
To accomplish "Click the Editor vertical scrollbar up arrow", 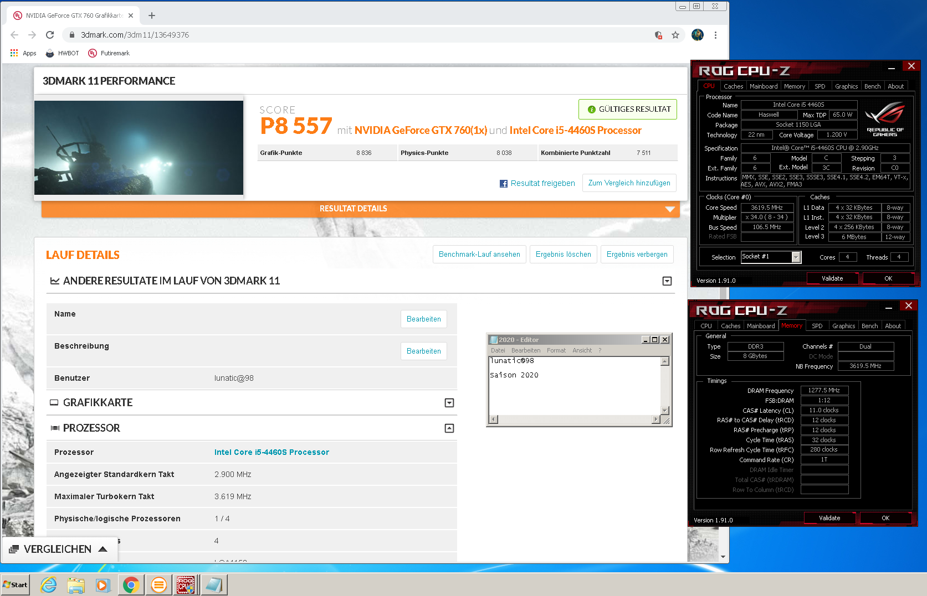I will (665, 361).
